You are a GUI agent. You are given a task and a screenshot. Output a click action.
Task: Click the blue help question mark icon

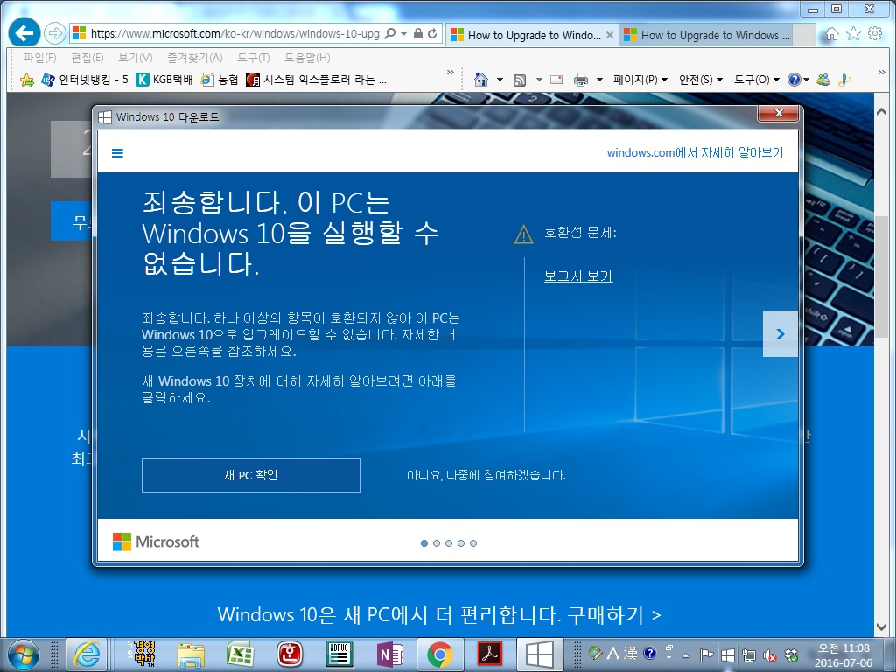pyautogui.click(x=794, y=80)
